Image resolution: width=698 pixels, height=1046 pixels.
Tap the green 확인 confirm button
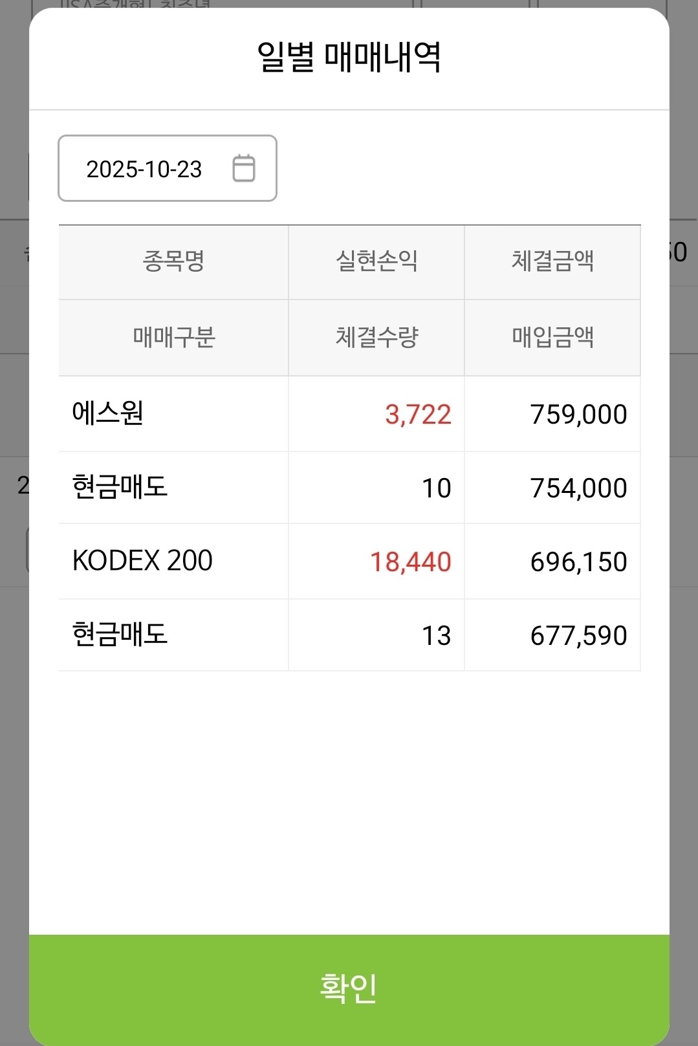click(x=349, y=989)
